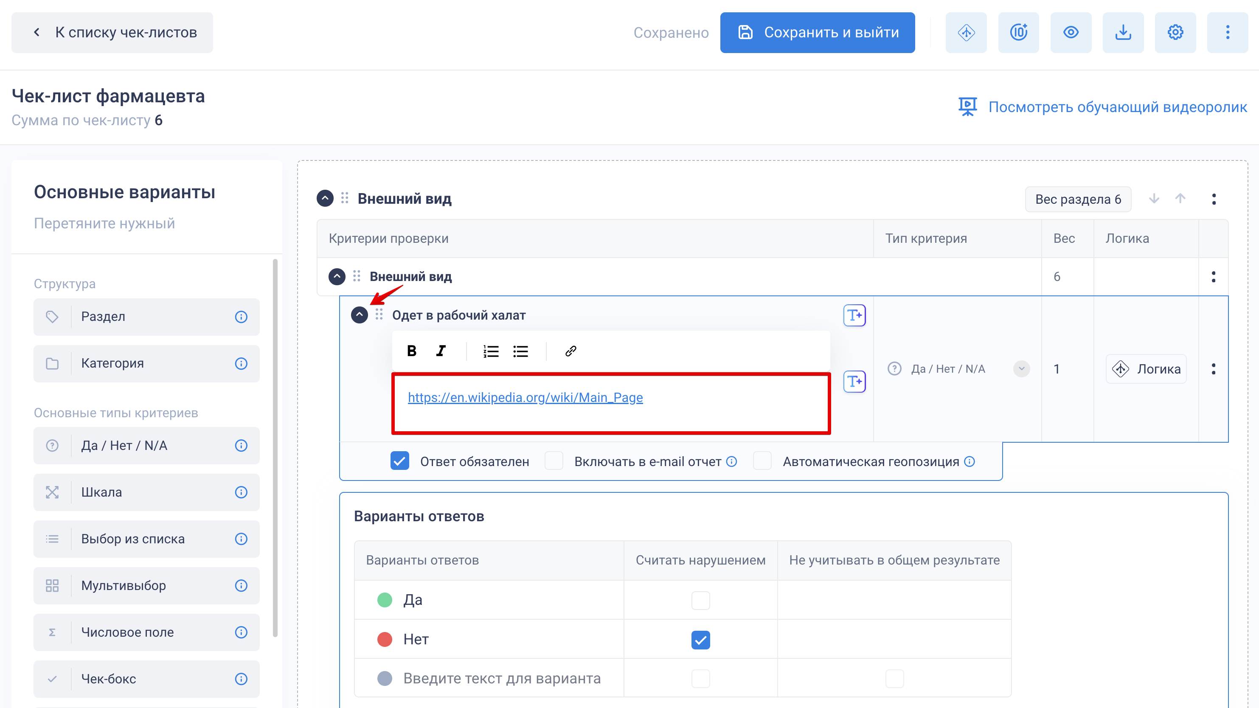Open the top-right three-dot more menu

pyautogui.click(x=1227, y=32)
